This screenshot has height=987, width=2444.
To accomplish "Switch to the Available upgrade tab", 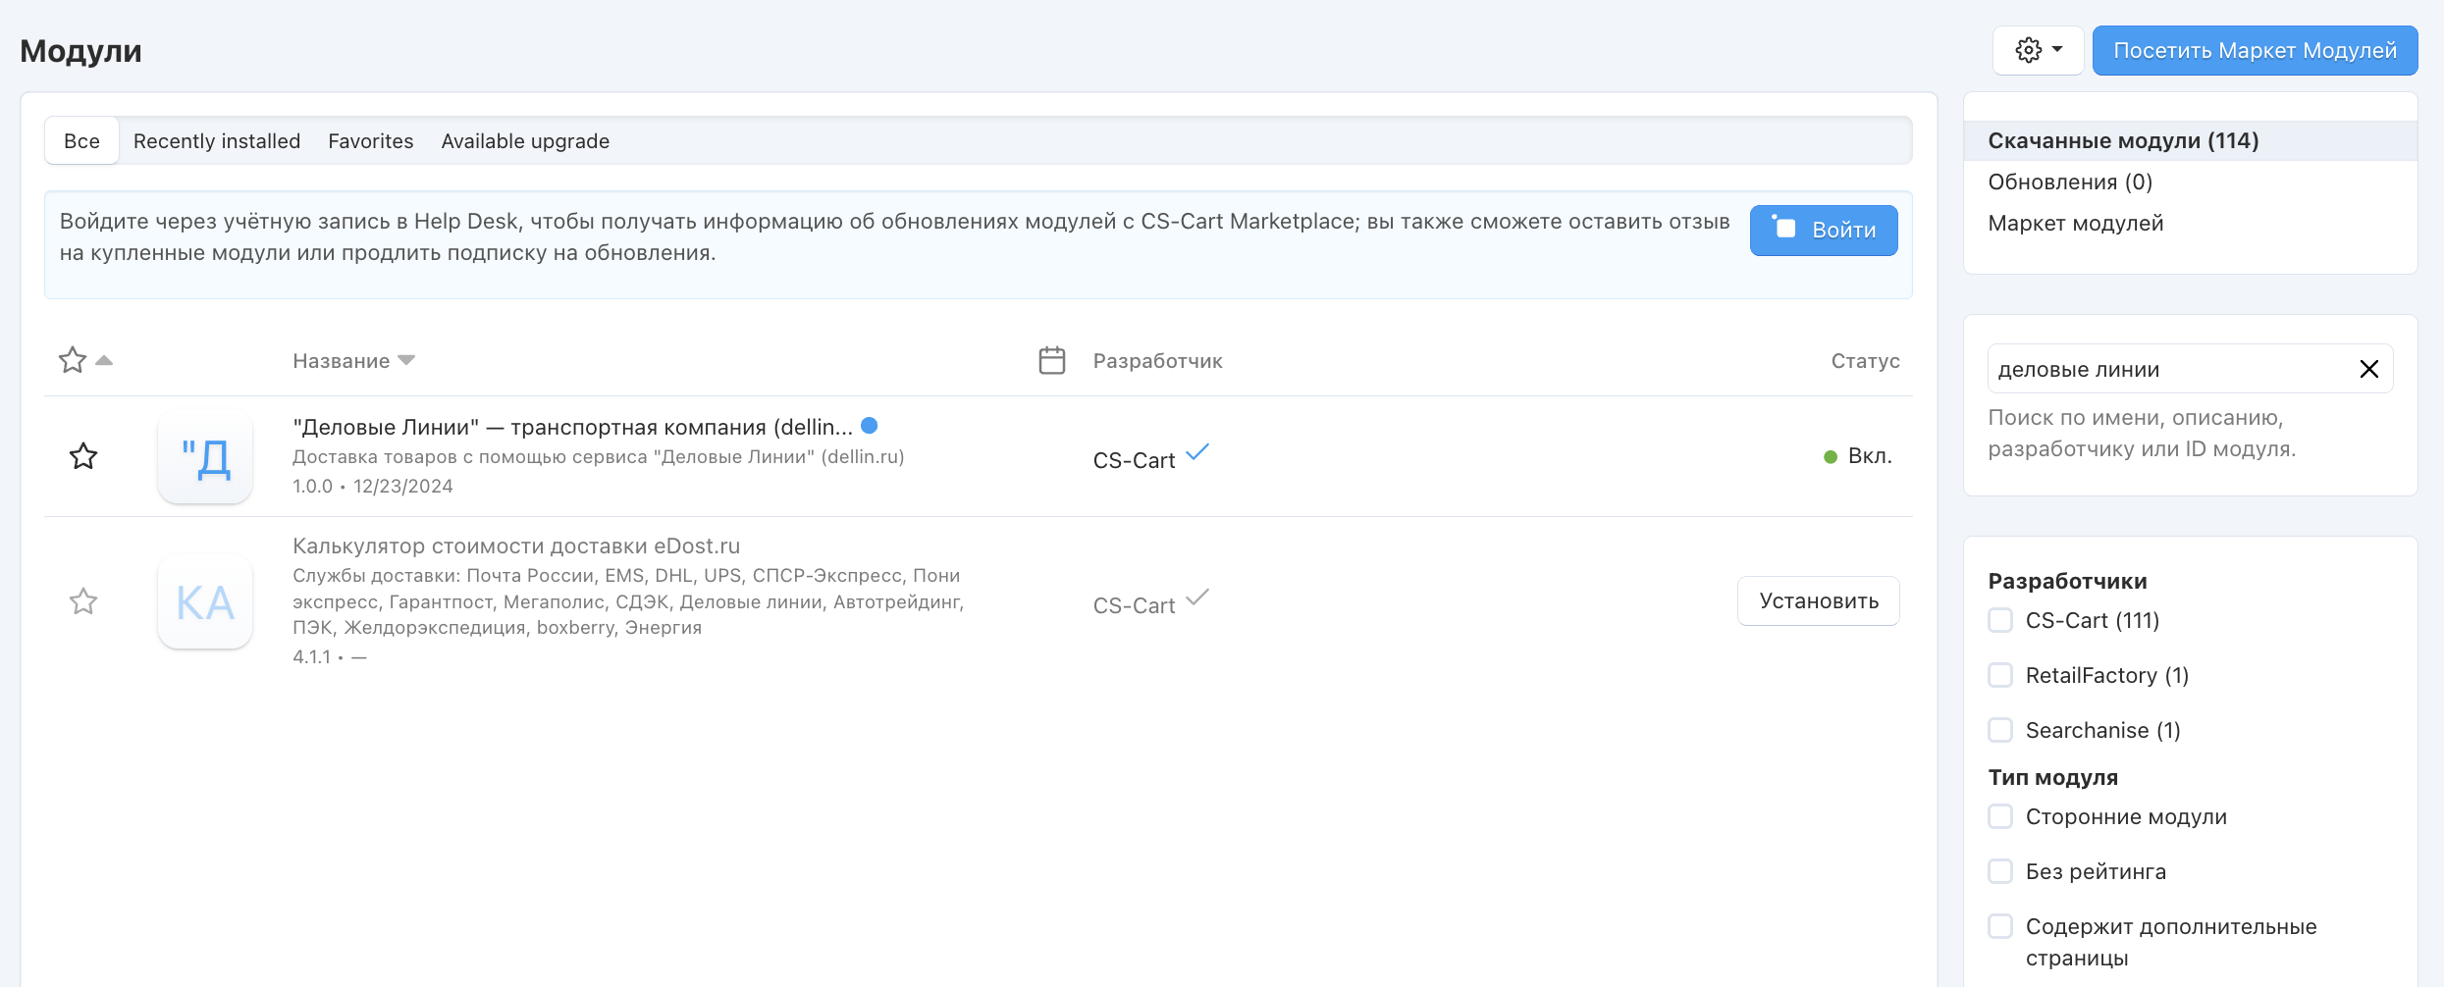I will (x=525, y=141).
